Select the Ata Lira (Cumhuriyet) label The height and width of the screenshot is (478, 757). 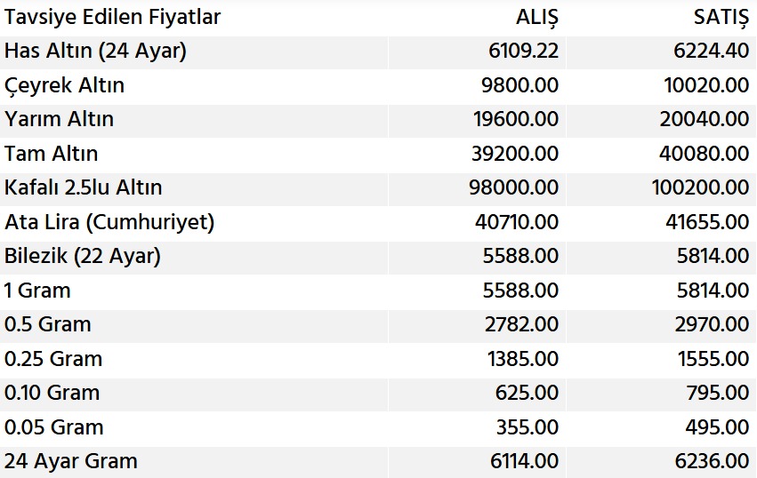109,222
